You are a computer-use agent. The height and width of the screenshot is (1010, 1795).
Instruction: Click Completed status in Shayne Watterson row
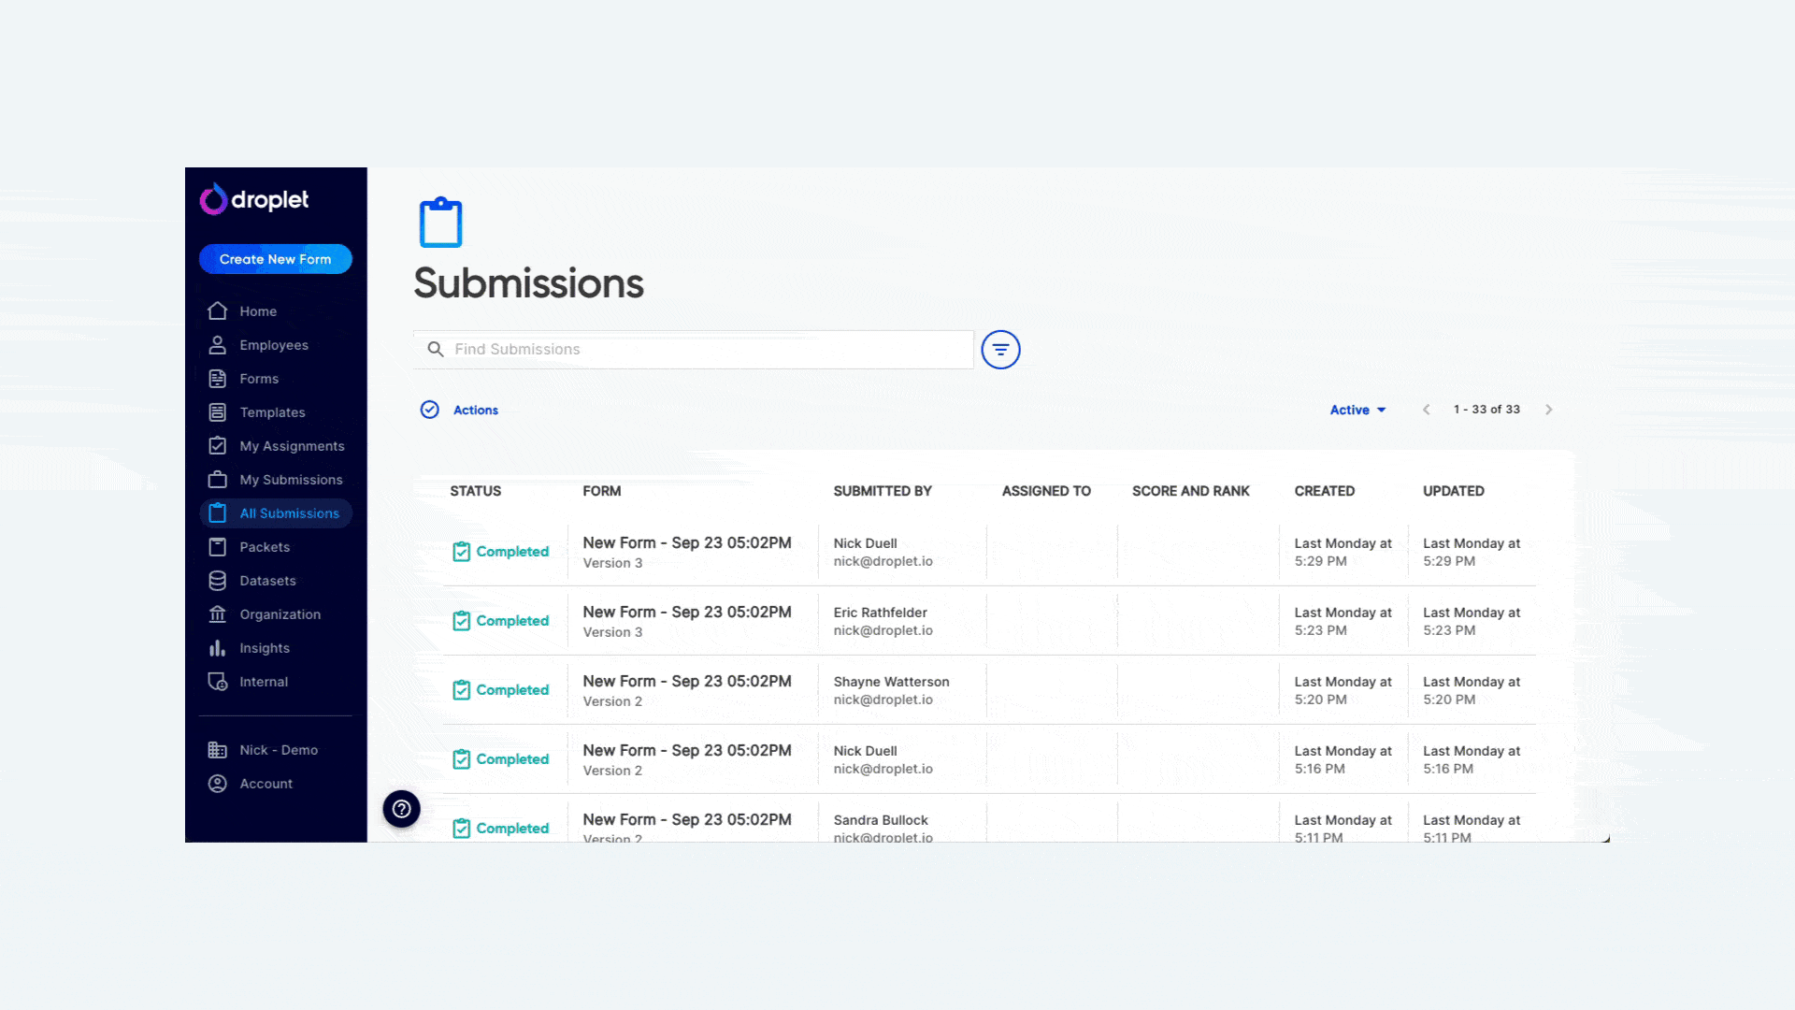click(x=501, y=690)
